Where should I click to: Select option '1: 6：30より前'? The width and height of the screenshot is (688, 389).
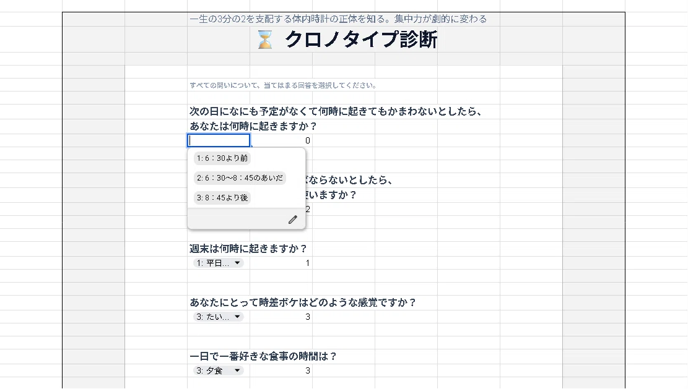222,158
